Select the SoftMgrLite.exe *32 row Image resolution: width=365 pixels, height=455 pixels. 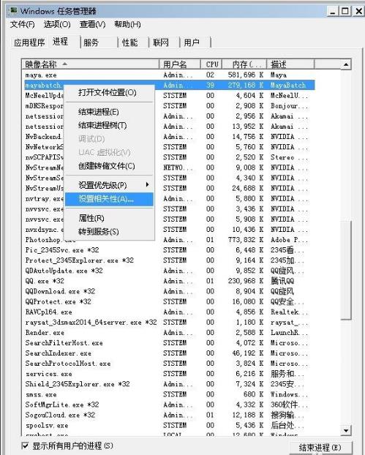coord(168,405)
